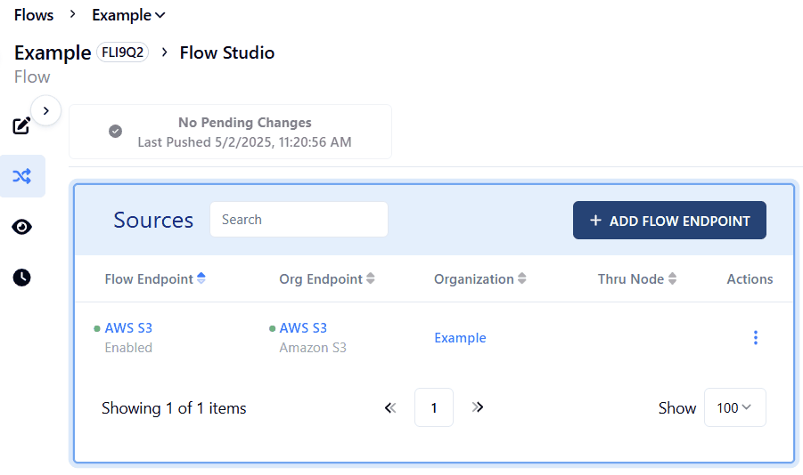Select the shuffle flow routing sidebar icon

(x=22, y=176)
